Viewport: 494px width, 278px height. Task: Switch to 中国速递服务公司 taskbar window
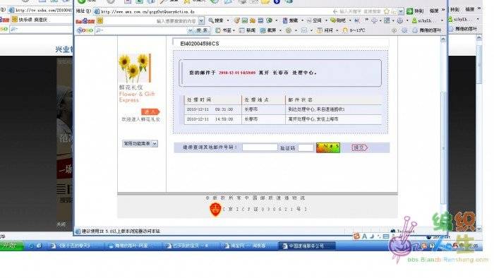point(306,246)
